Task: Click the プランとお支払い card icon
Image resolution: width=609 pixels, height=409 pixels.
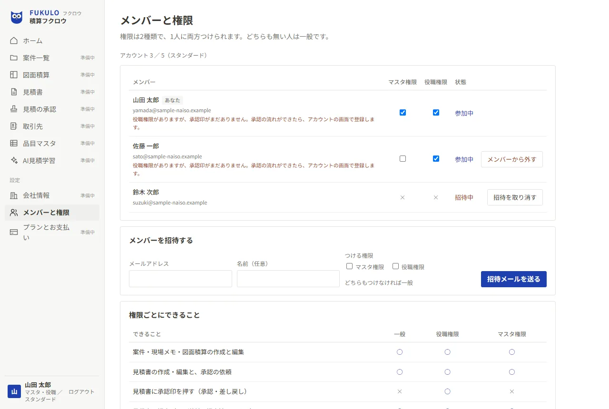Action: pos(14,232)
